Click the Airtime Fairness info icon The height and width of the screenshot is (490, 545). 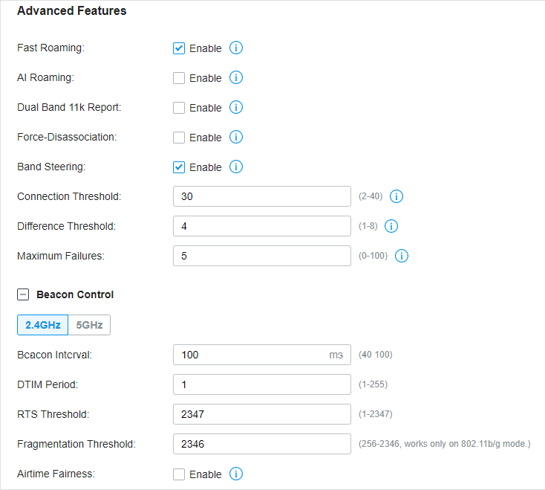click(x=235, y=474)
